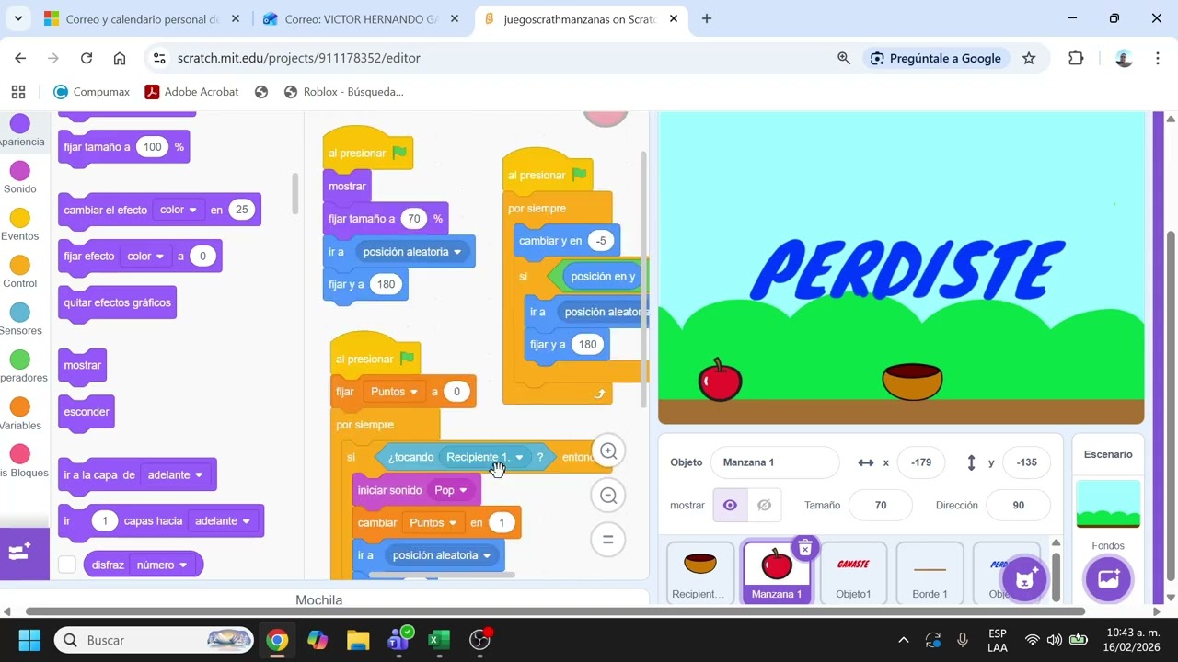Image resolution: width=1178 pixels, height=662 pixels.
Task: Select the Borde 1 sprite thumbnail
Action: 930,573
